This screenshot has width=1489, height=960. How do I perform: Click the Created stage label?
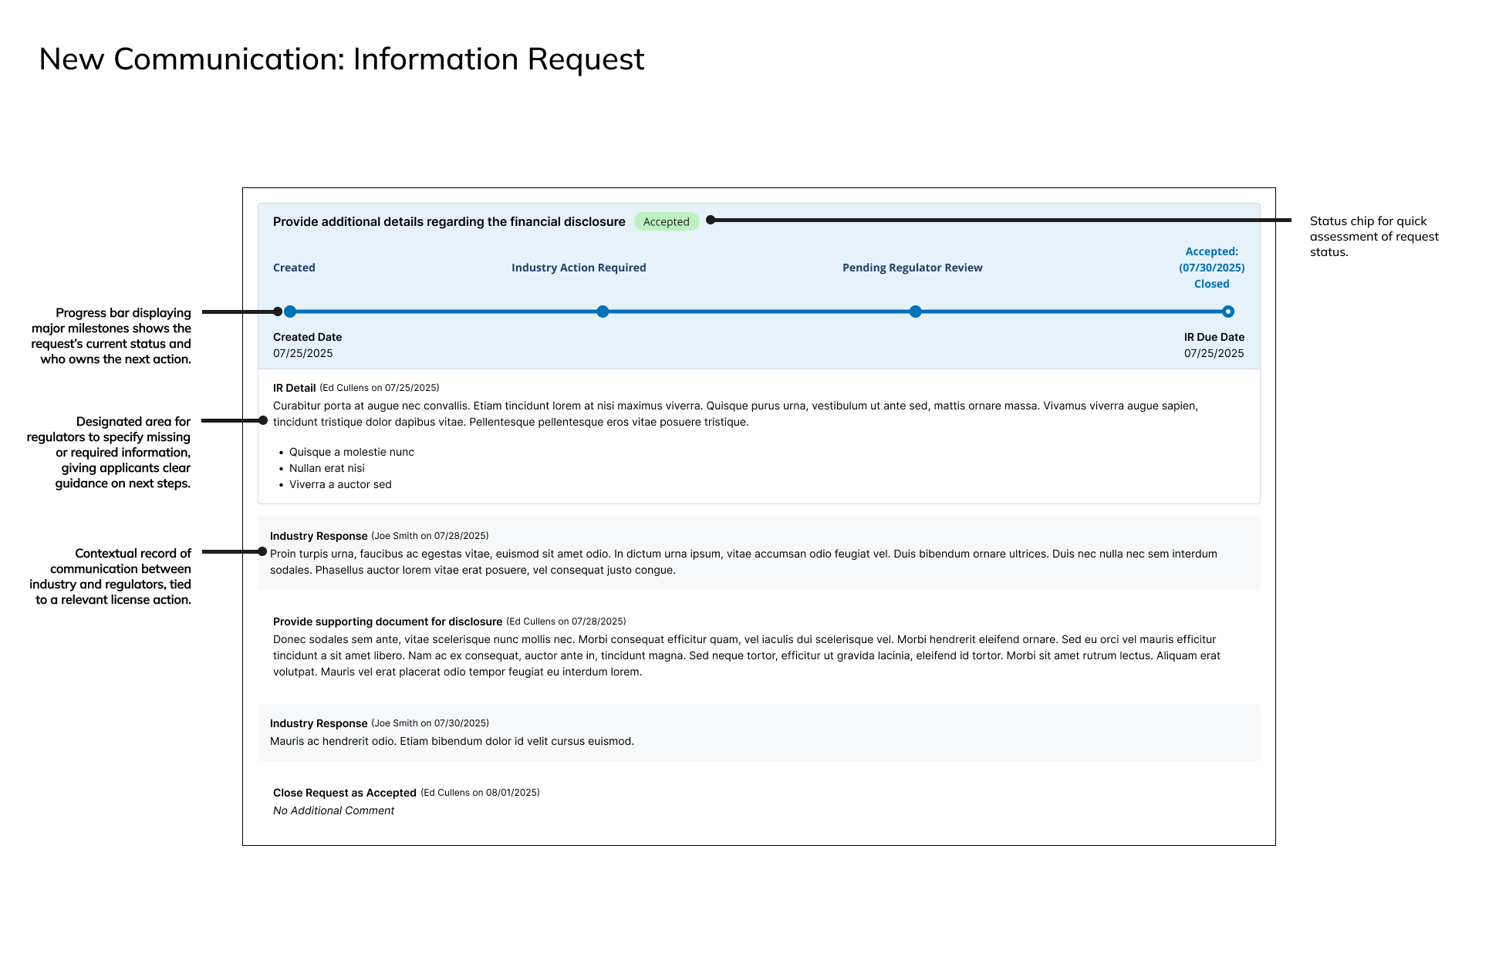pos(294,268)
